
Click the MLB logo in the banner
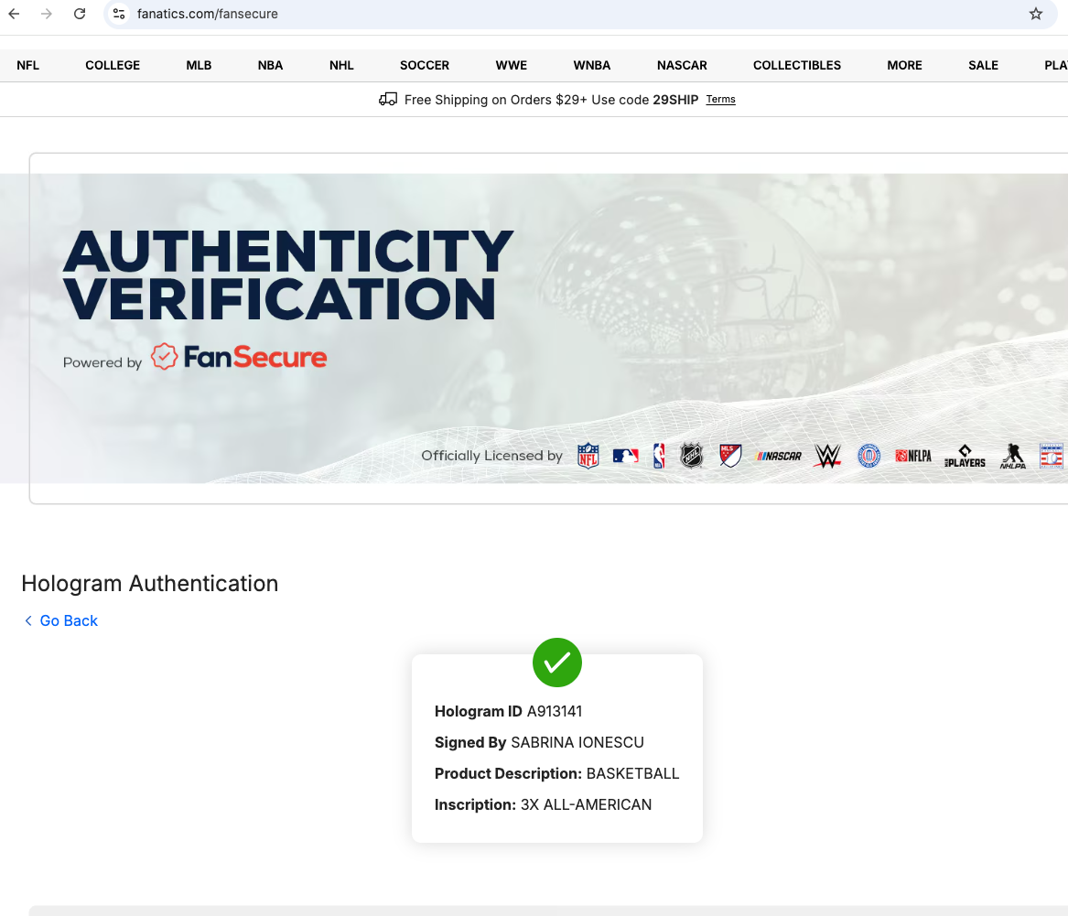[x=625, y=456]
